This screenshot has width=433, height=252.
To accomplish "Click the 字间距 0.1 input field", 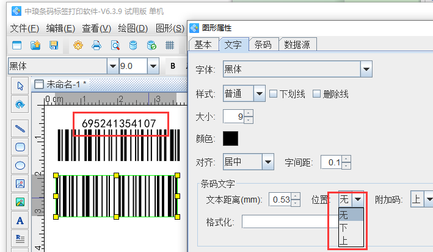I will click(332, 162).
